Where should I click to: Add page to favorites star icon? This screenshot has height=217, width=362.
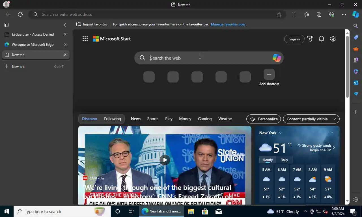(279, 14)
